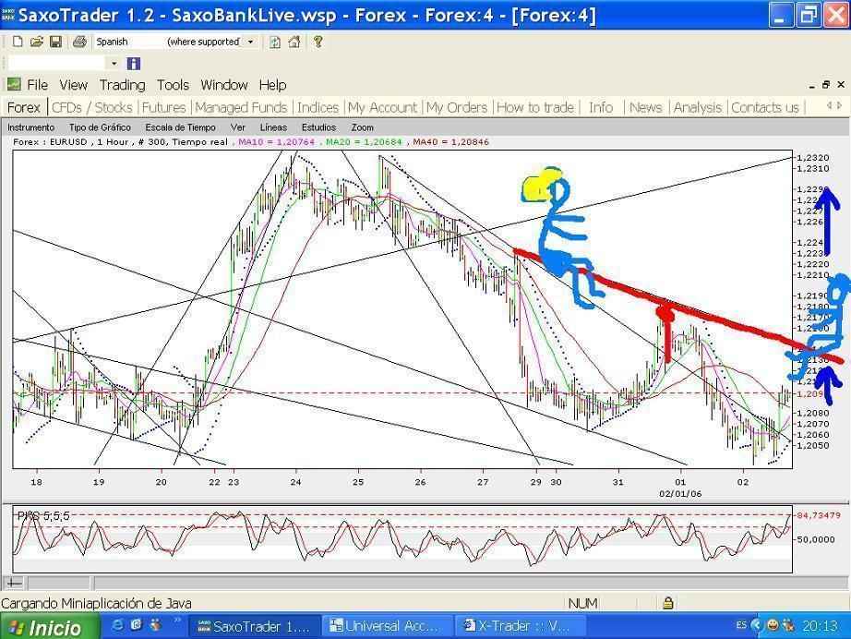The image size is (851, 639).
Task: Click the Print icon
Action: (x=79, y=42)
